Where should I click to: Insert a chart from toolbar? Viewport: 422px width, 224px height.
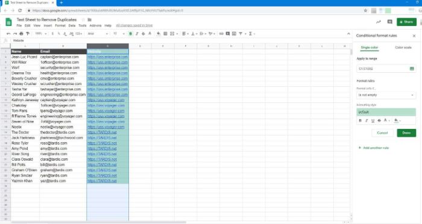point(234,34)
